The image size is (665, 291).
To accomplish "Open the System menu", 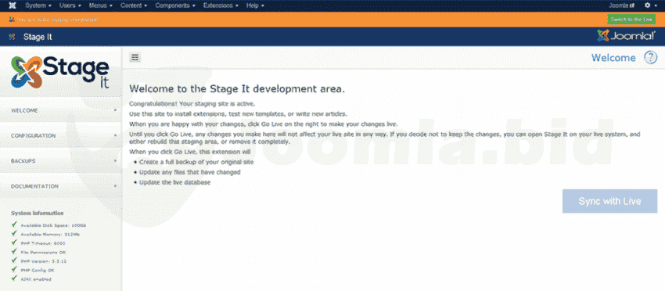I will (x=38, y=5).
